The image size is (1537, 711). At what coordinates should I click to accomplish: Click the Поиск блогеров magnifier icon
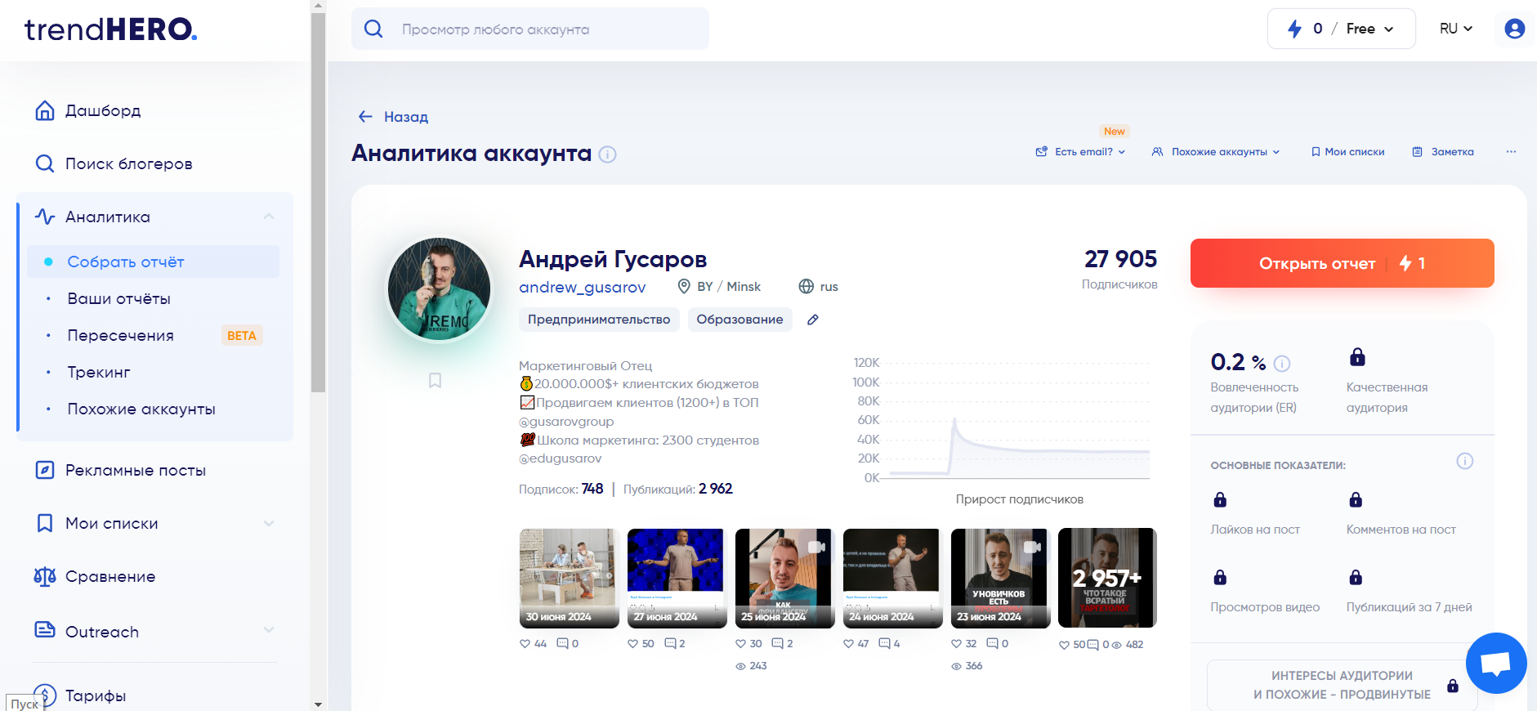point(45,163)
